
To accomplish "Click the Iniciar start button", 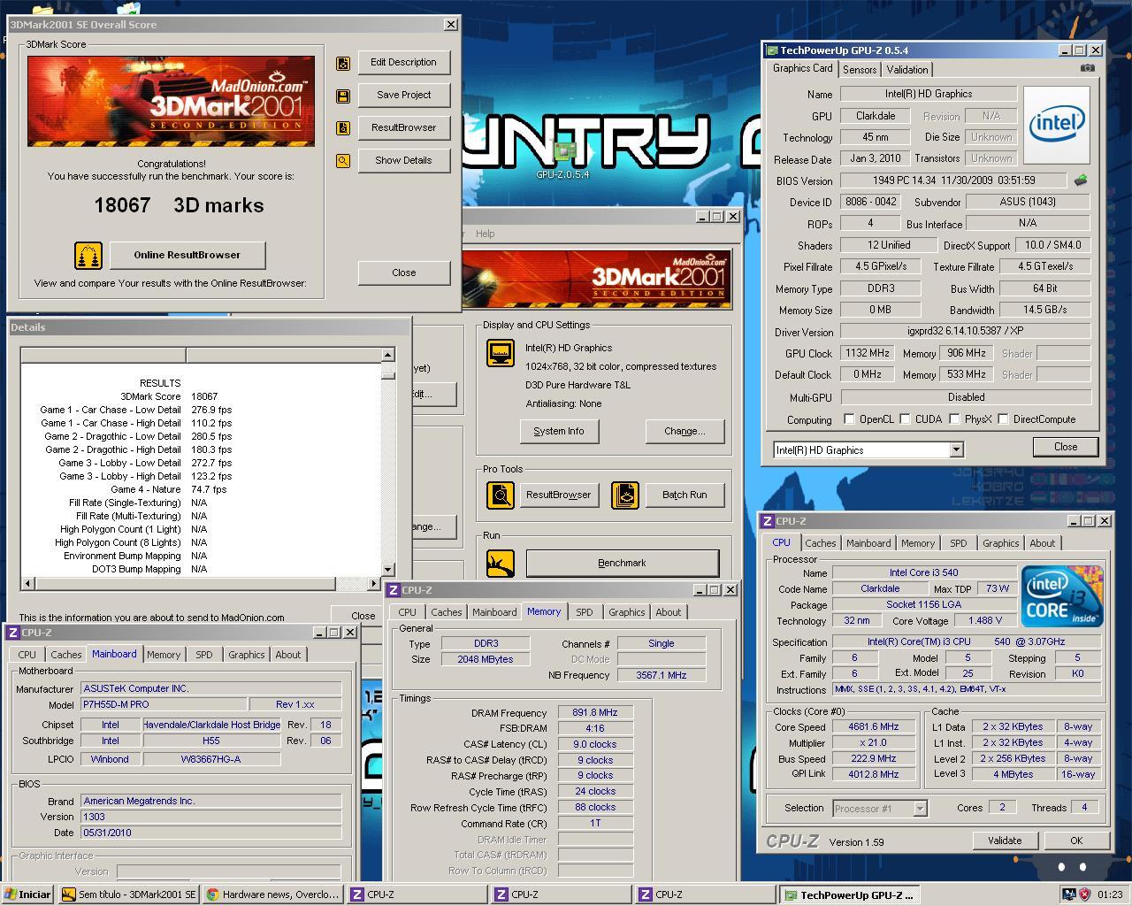I will click(27, 894).
